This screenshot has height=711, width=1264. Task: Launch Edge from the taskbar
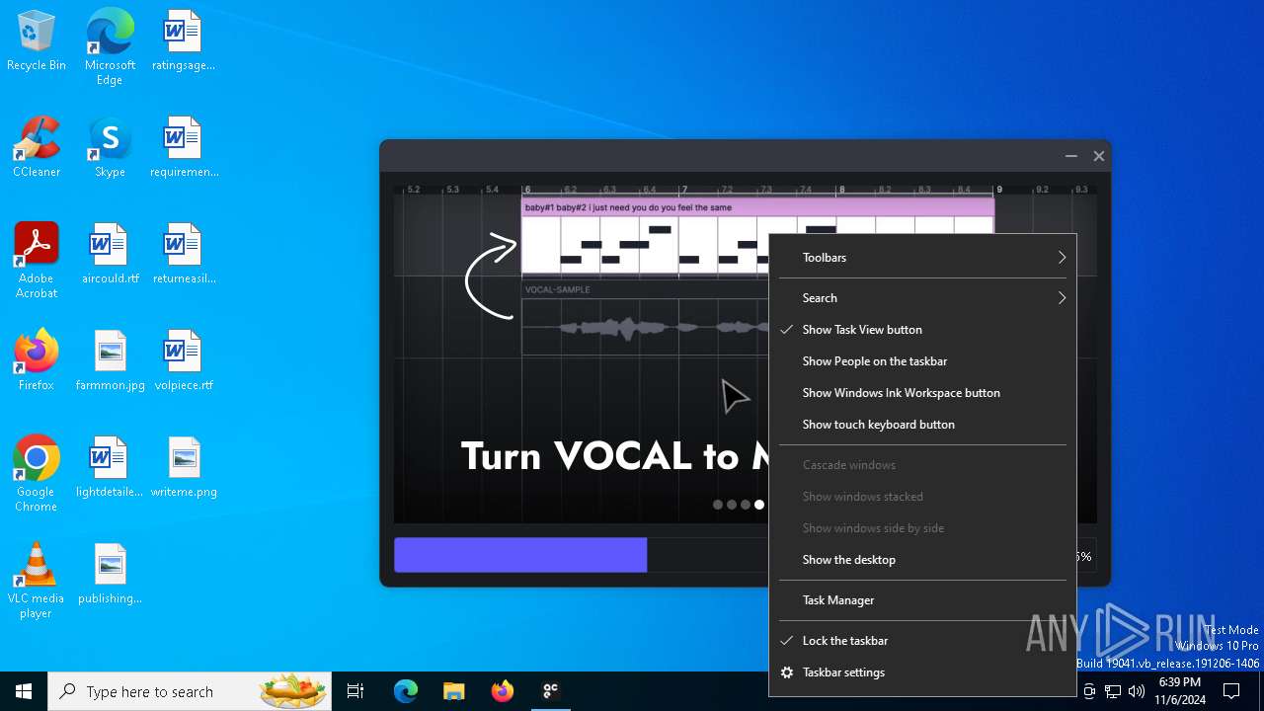point(406,691)
